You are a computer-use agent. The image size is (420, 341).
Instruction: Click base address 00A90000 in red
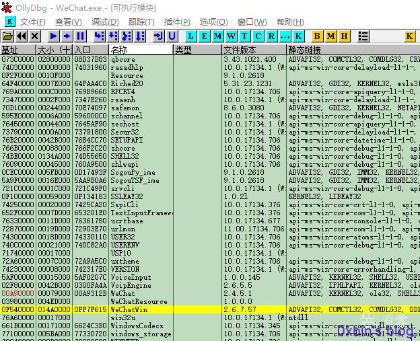pos(17,293)
